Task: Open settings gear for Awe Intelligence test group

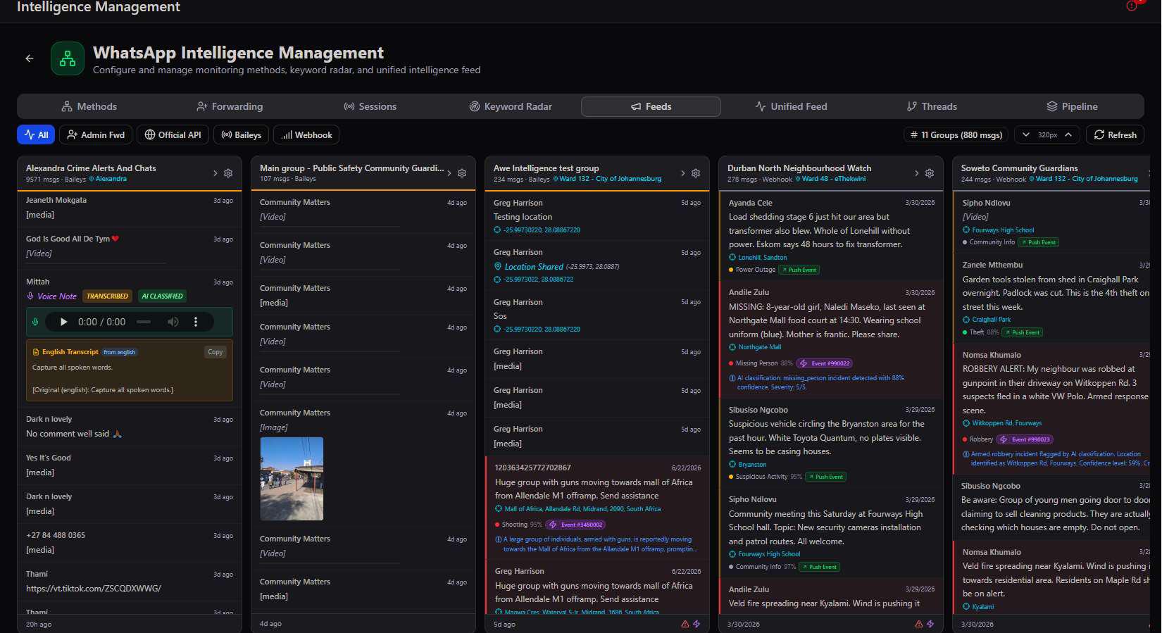Action: pos(696,173)
